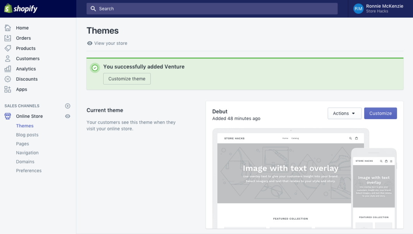Click the Customize theme button

click(127, 78)
